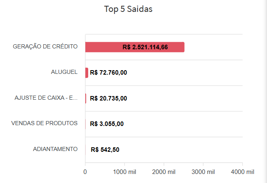Select the VENDAS DE PRODUTOS label
This screenshot has height=183, width=267.
[44, 123]
